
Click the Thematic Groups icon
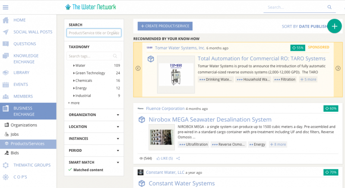[x=6, y=165]
